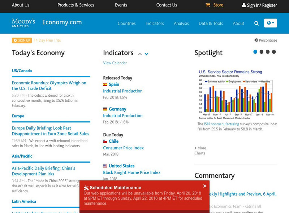Select the third Spotlight slide dot
289x213 pixels.
coord(268,52)
